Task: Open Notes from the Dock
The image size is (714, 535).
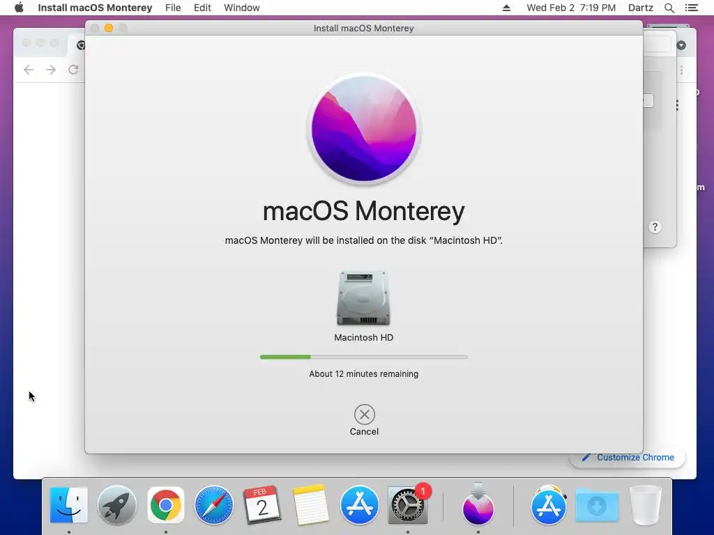Action: pos(311,505)
